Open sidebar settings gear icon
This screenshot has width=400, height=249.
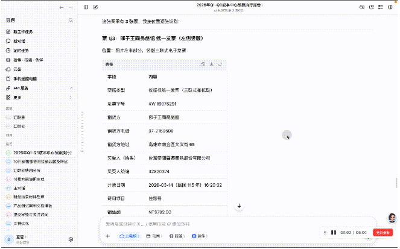[x=71, y=239]
